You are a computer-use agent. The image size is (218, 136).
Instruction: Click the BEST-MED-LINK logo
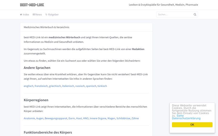[x=32, y=5]
